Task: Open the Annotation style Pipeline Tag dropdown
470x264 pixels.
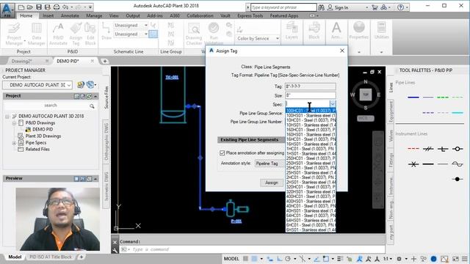Action: point(270,164)
